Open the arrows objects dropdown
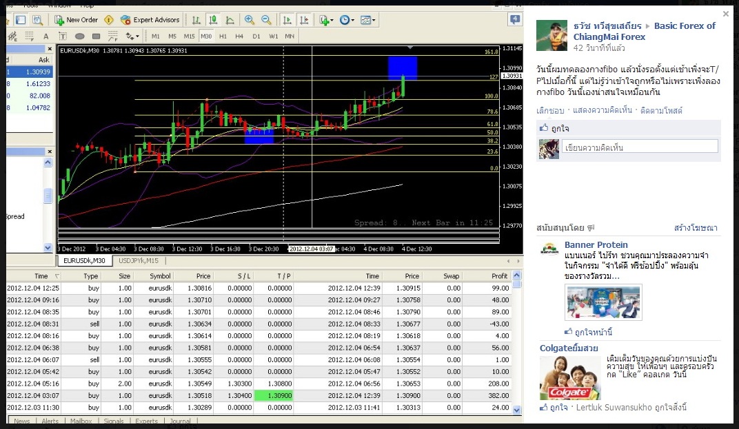 tap(132, 36)
